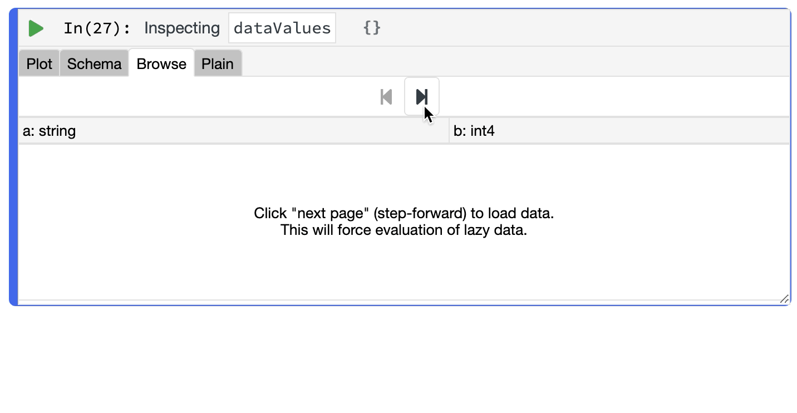797x413 pixels.
Task: Click the curly braces icon
Action: 372,28
